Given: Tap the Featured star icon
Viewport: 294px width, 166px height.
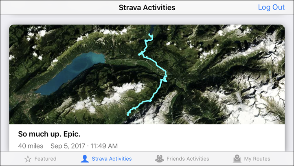Looking at the screenshot, I should (x=28, y=159).
